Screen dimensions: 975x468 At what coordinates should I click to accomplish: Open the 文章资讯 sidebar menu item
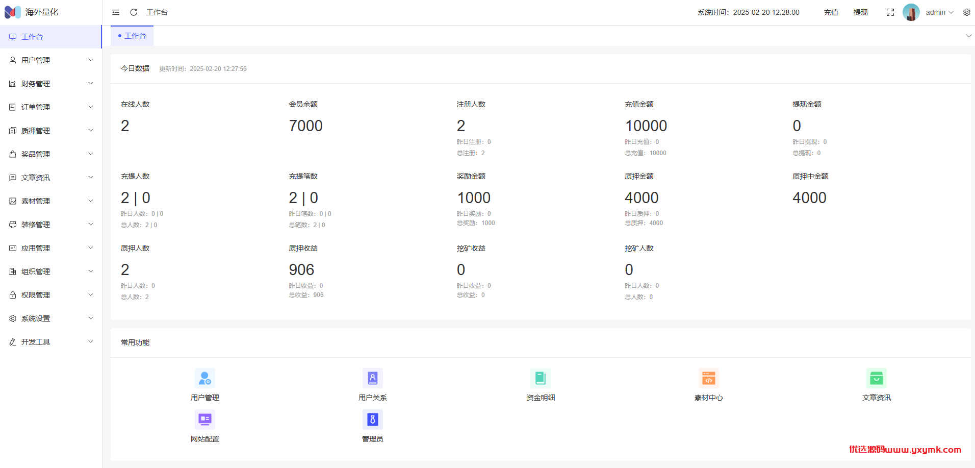(x=51, y=178)
